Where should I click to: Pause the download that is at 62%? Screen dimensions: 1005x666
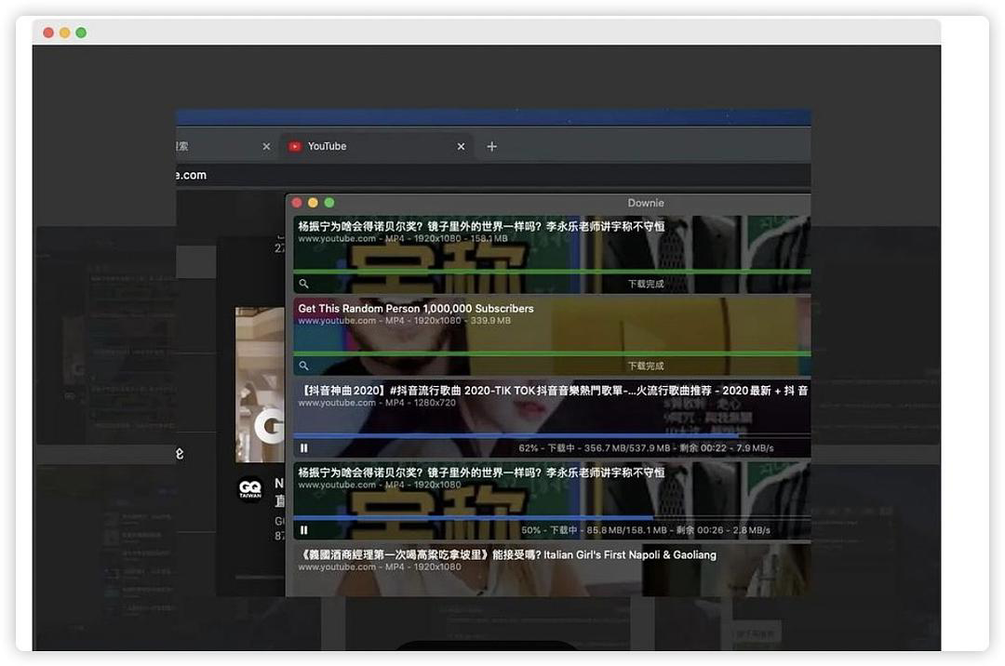click(x=303, y=448)
